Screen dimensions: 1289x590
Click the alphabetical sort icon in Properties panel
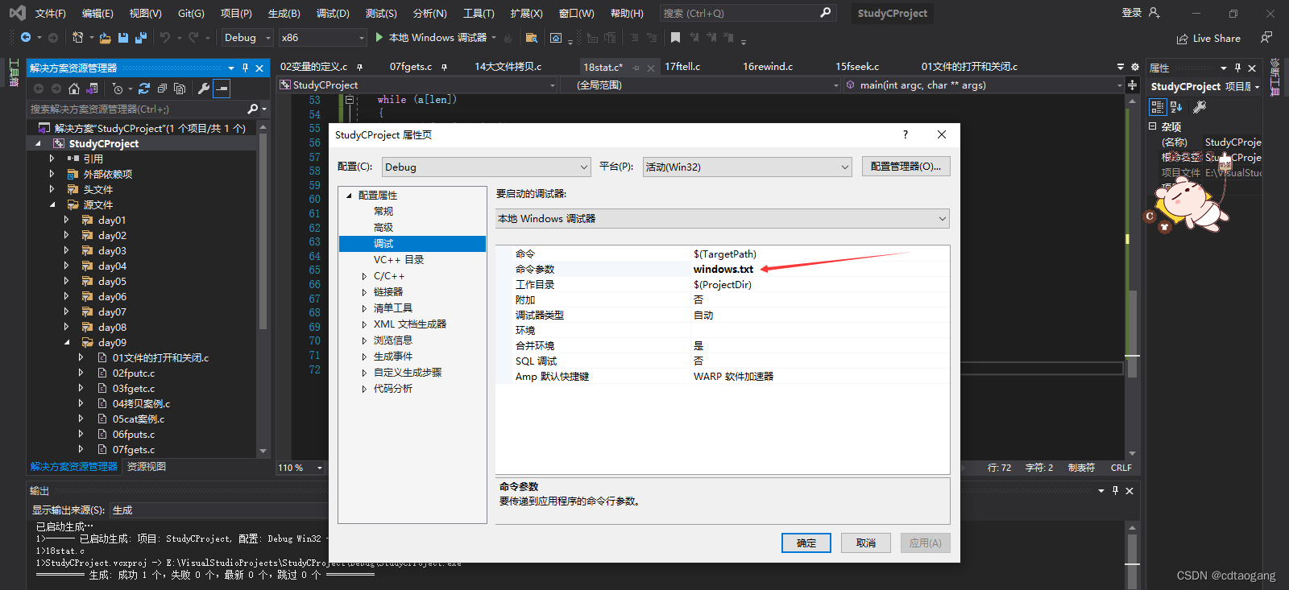click(x=1176, y=107)
